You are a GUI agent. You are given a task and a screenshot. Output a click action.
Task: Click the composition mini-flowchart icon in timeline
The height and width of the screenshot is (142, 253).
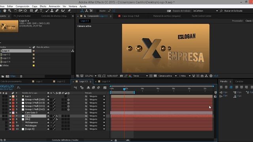(x=76, y=88)
